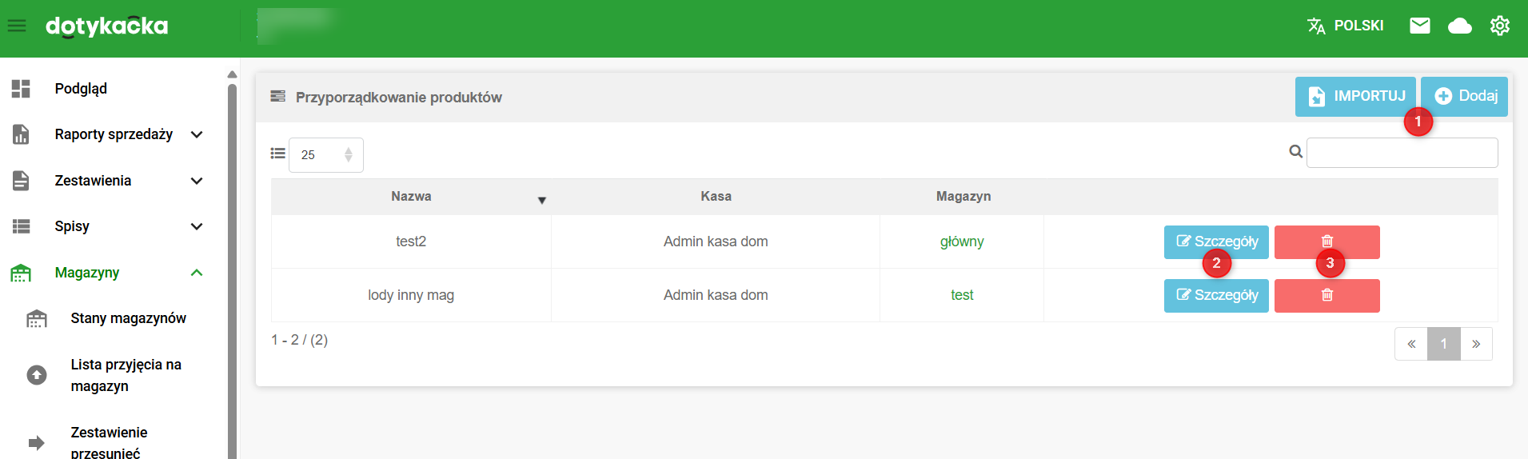1528x459 pixels.
Task: Sort table by Nazwa column
Action: [411, 197]
